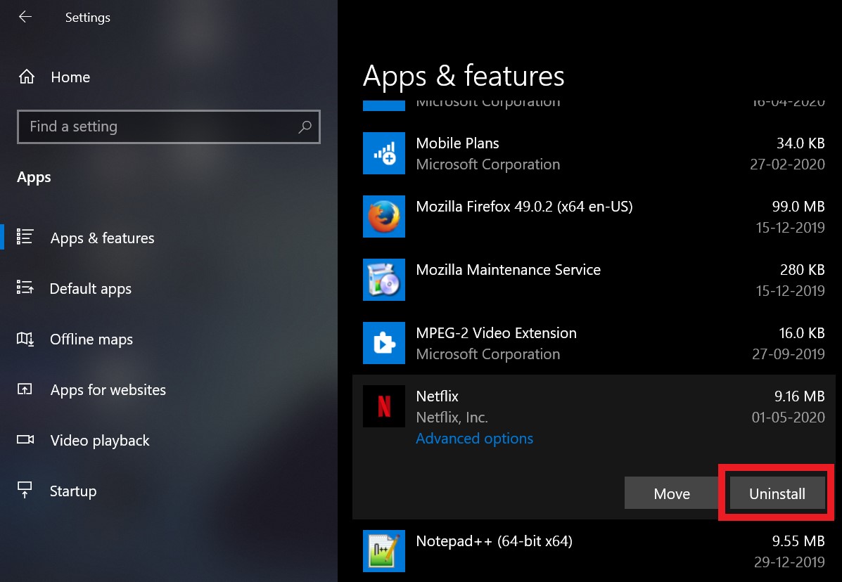Go back using the Settings back arrow
Screen dimensions: 842x582
pos(25,17)
